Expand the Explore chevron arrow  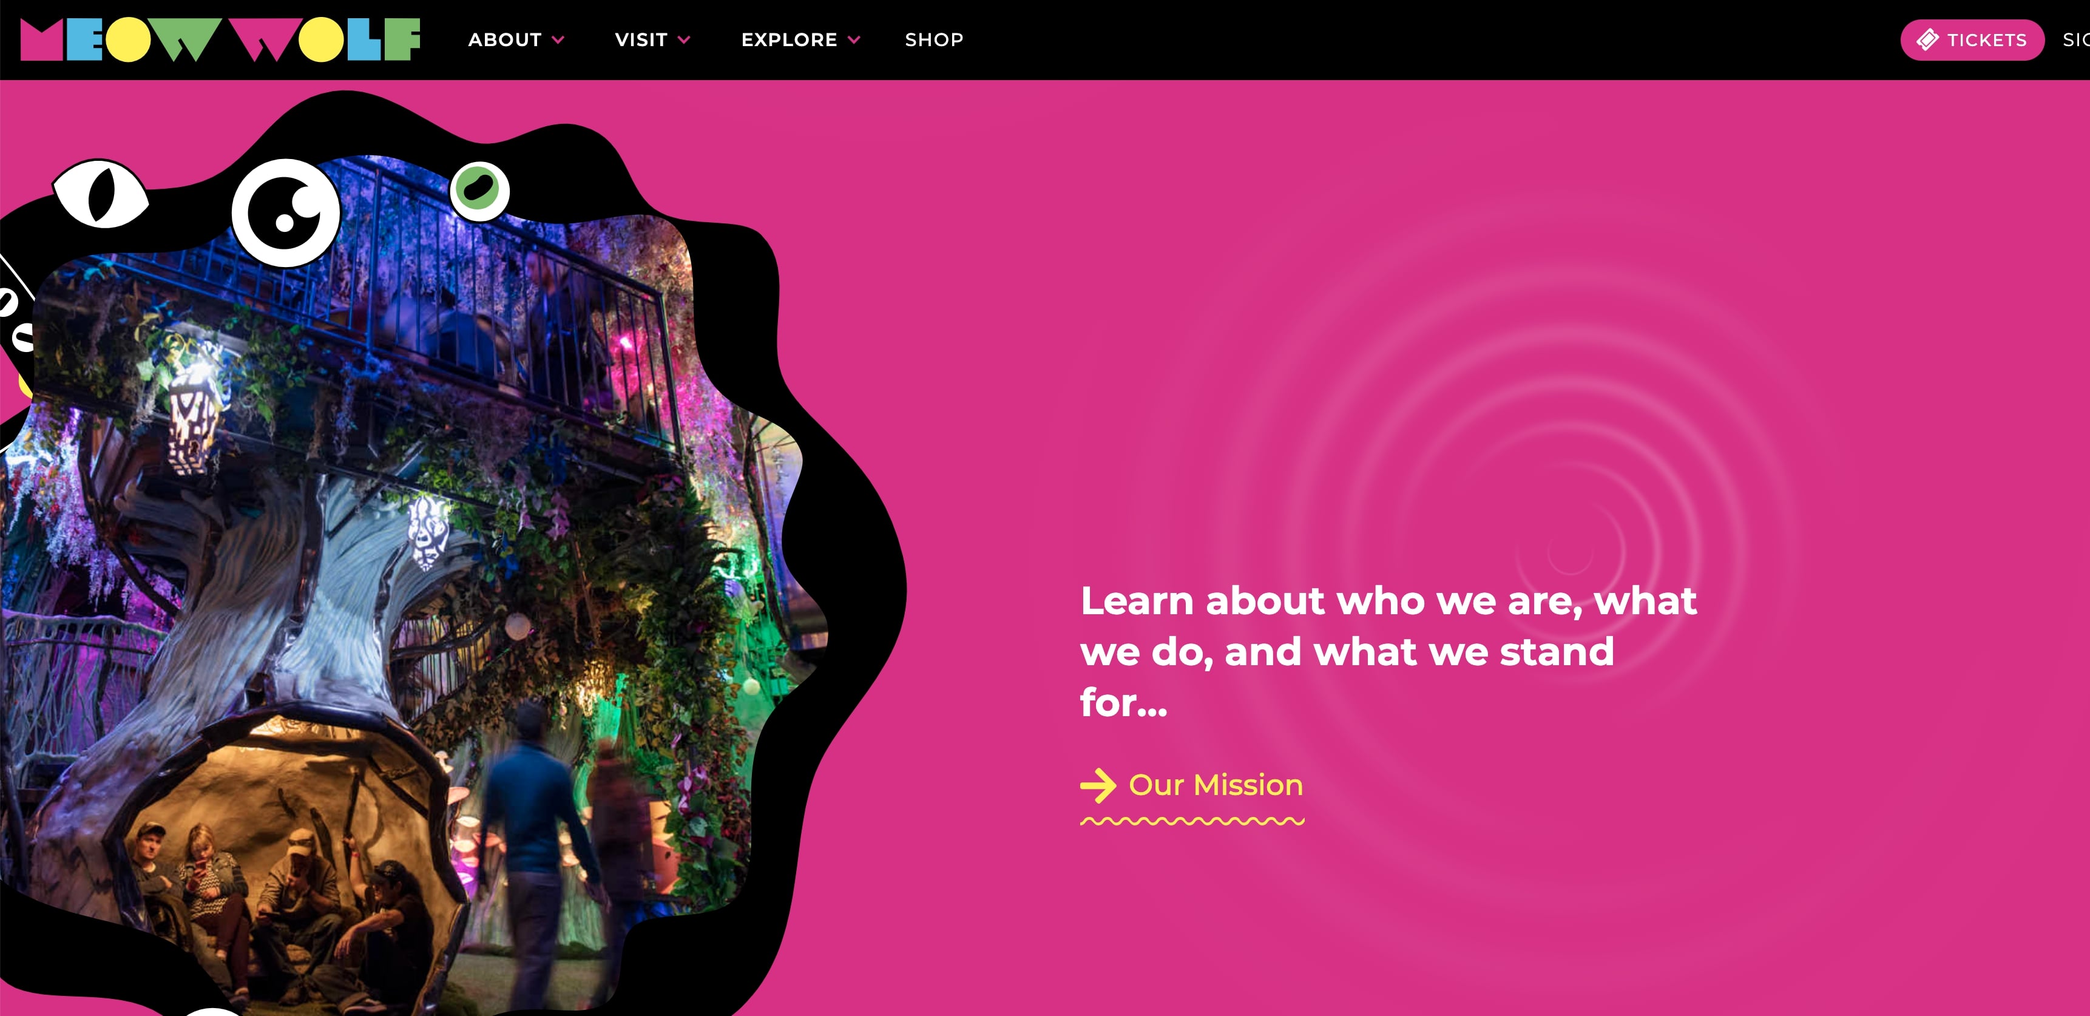coord(853,40)
